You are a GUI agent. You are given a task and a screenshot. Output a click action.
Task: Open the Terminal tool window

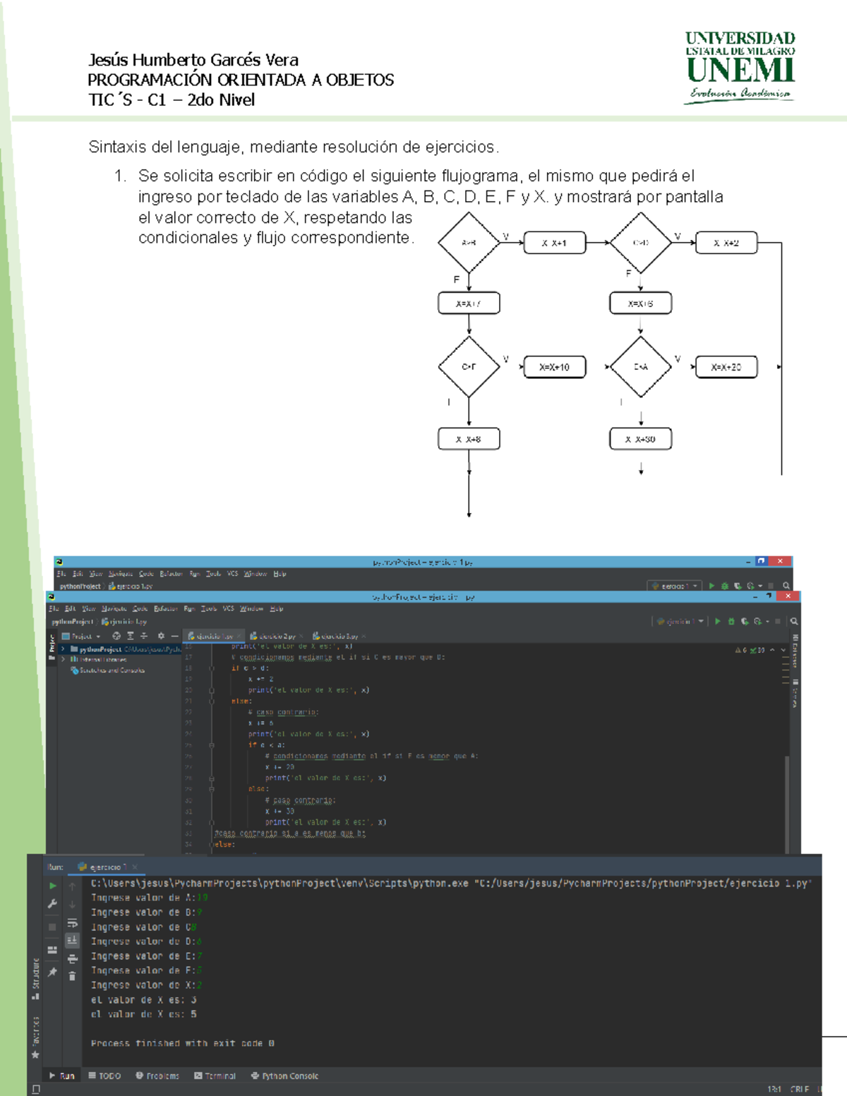coord(215,1076)
